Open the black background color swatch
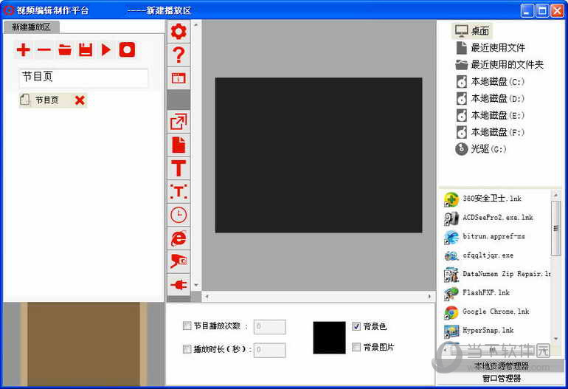 click(x=329, y=337)
